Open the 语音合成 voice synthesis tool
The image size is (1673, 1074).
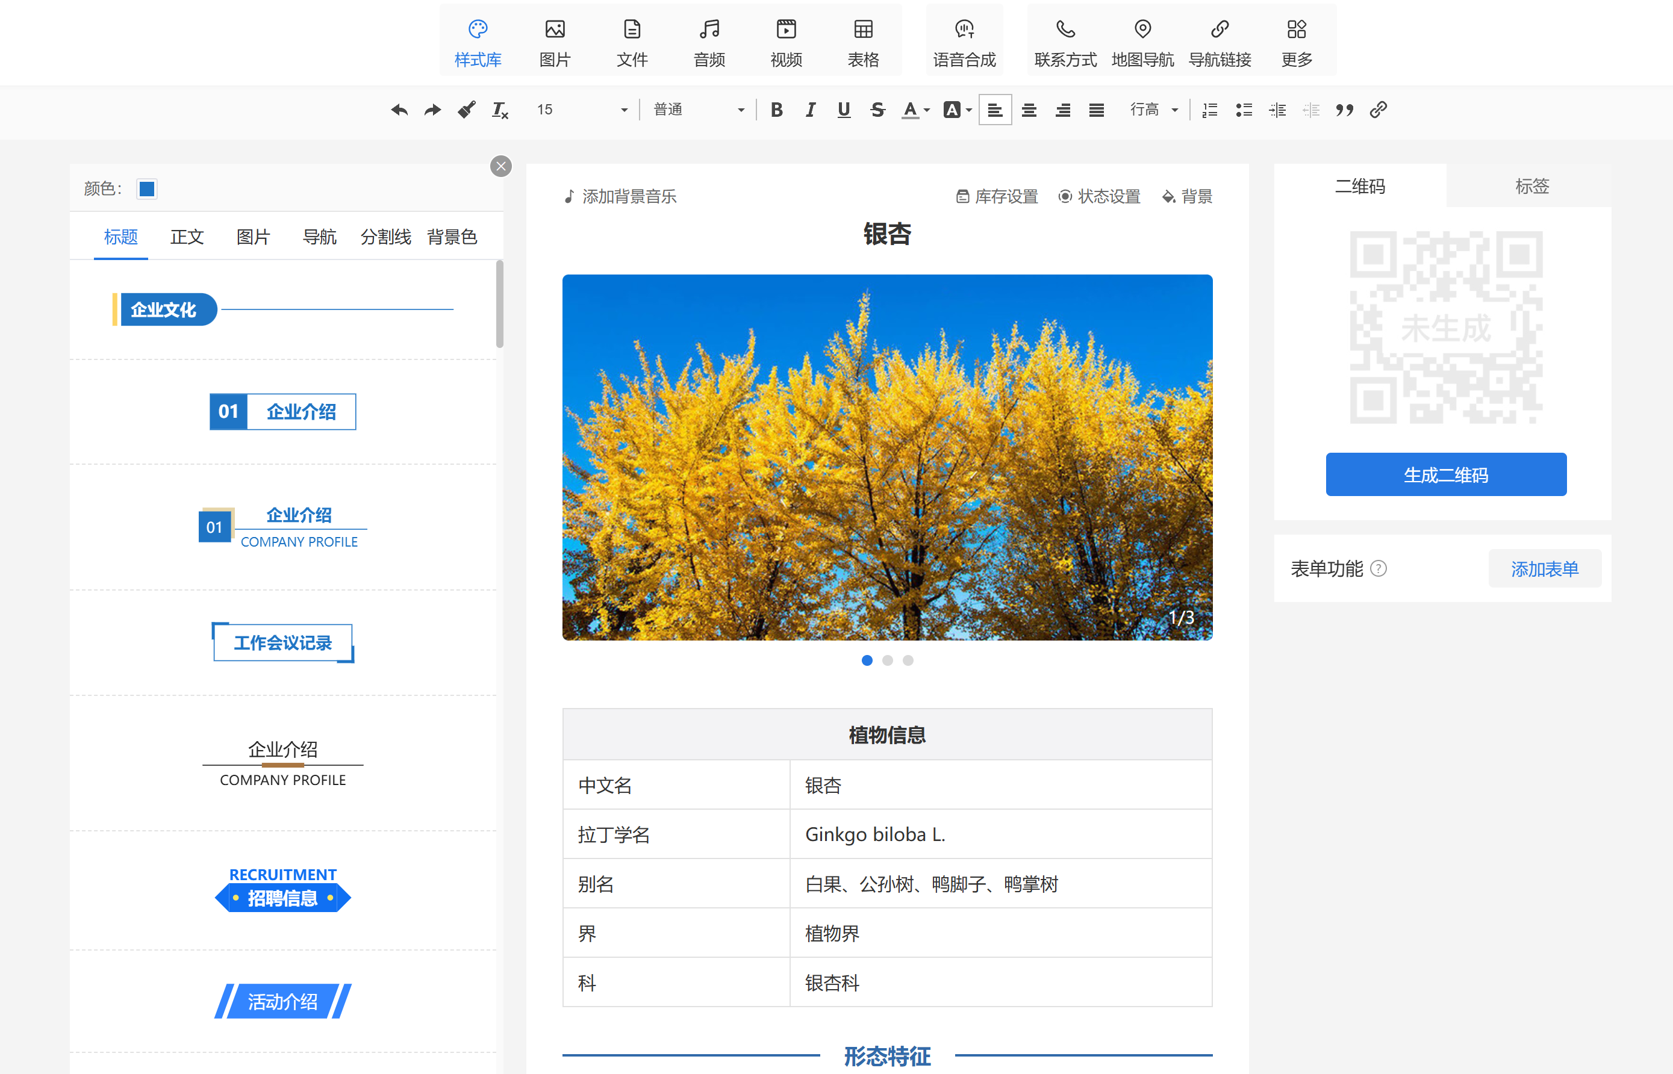click(x=964, y=42)
